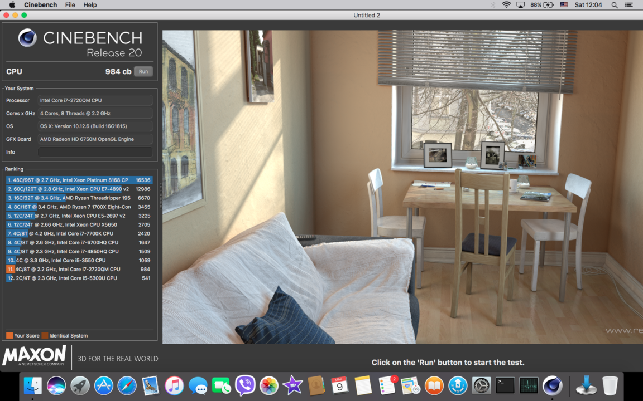Image resolution: width=643 pixels, height=401 pixels.
Task: Open Messages speech bubble icon
Action: [x=198, y=385]
